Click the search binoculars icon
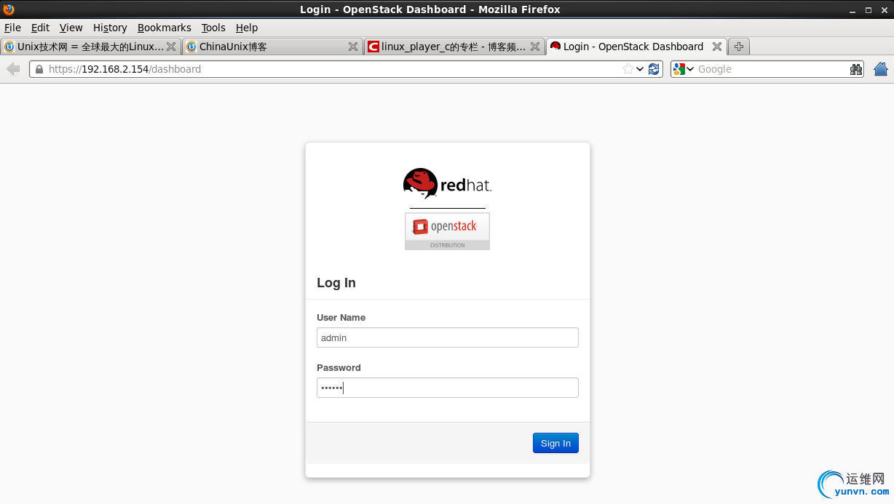This screenshot has width=894, height=504. pos(856,69)
